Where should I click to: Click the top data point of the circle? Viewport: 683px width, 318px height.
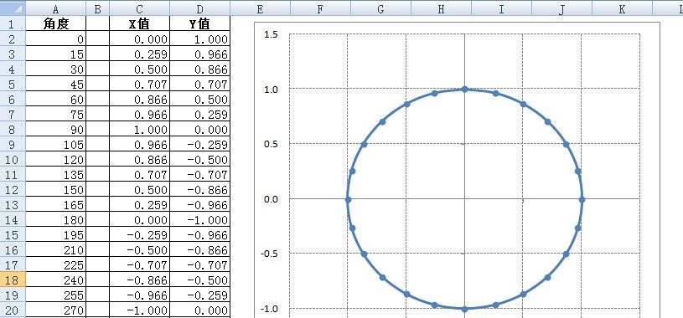click(465, 90)
